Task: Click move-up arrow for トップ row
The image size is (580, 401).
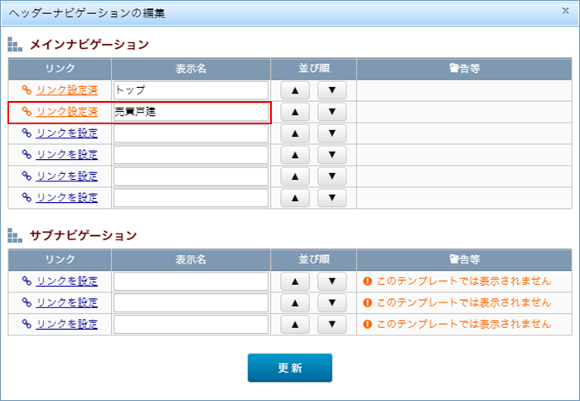Action: coord(295,89)
